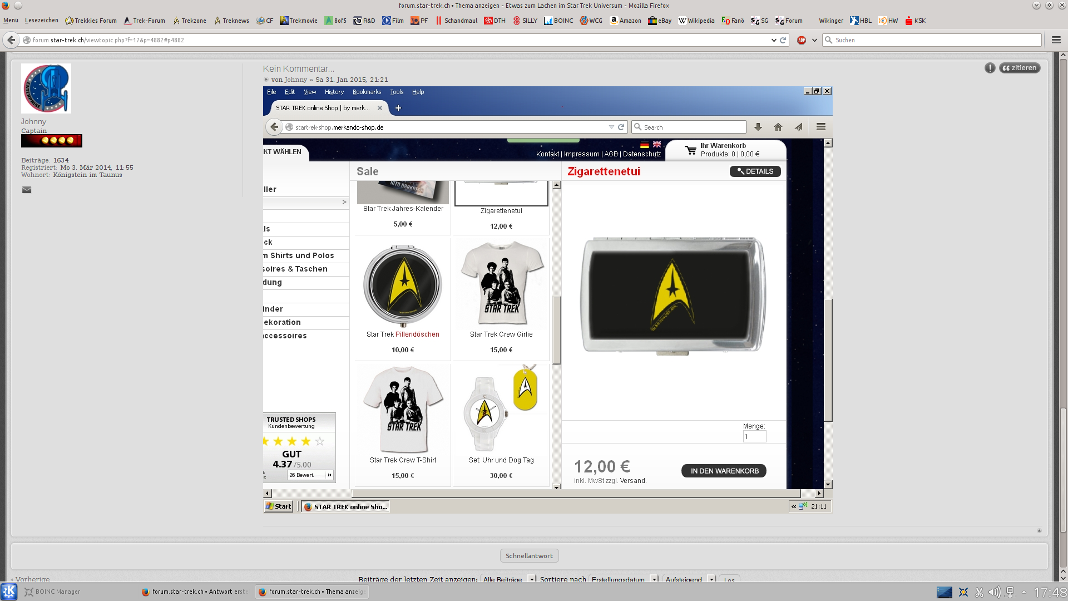Image resolution: width=1068 pixels, height=601 pixels.
Task: Open the Wikipedia bookmark
Action: click(x=696, y=21)
